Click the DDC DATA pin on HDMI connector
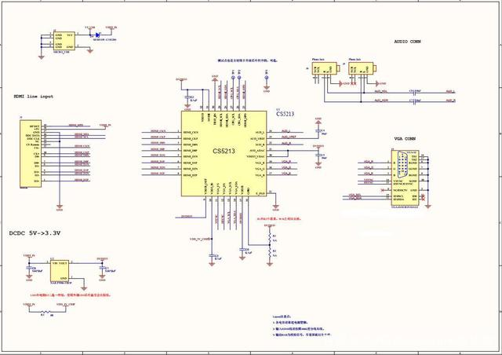502x355 pixels. pos(33,136)
